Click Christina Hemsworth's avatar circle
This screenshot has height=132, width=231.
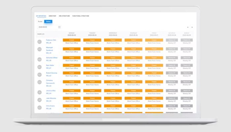tap(40, 82)
